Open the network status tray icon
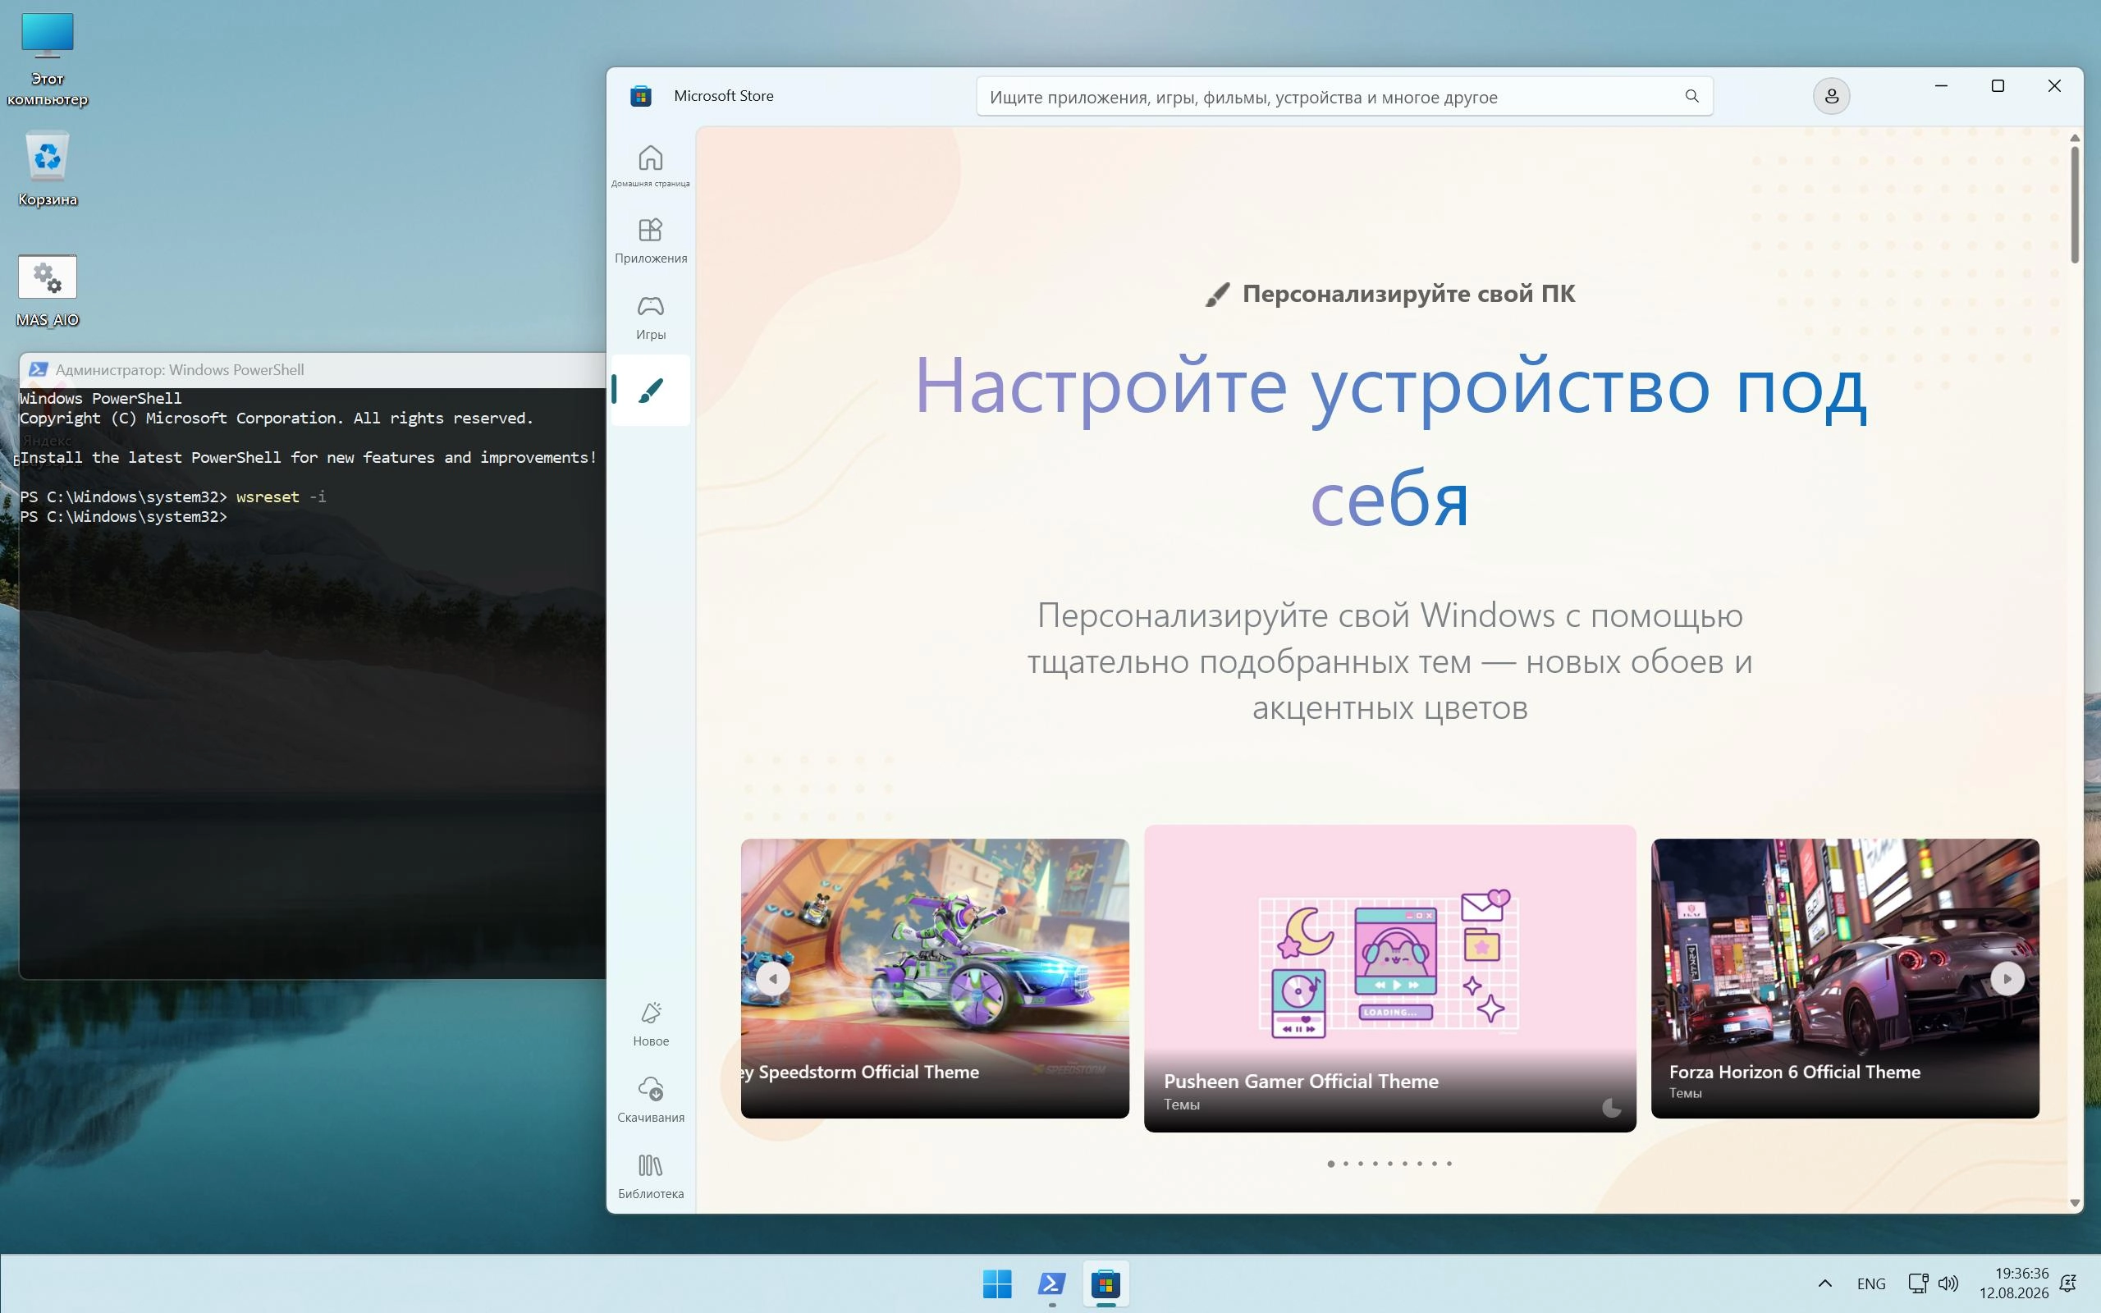The image size is (2101, 1313). click(1918, 1283)
